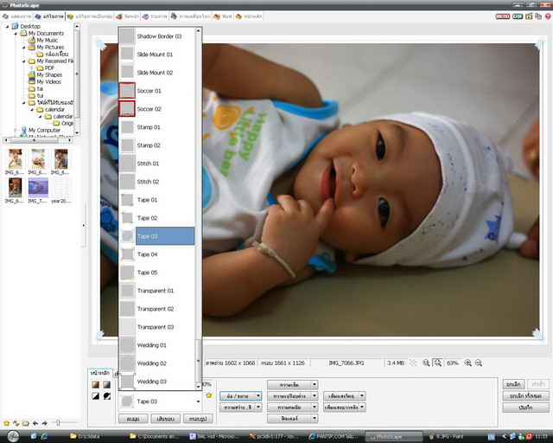Choose the Transparent 02 frame
The height and width of the screenshot is (443, 553).
click(x=157, y=309)
